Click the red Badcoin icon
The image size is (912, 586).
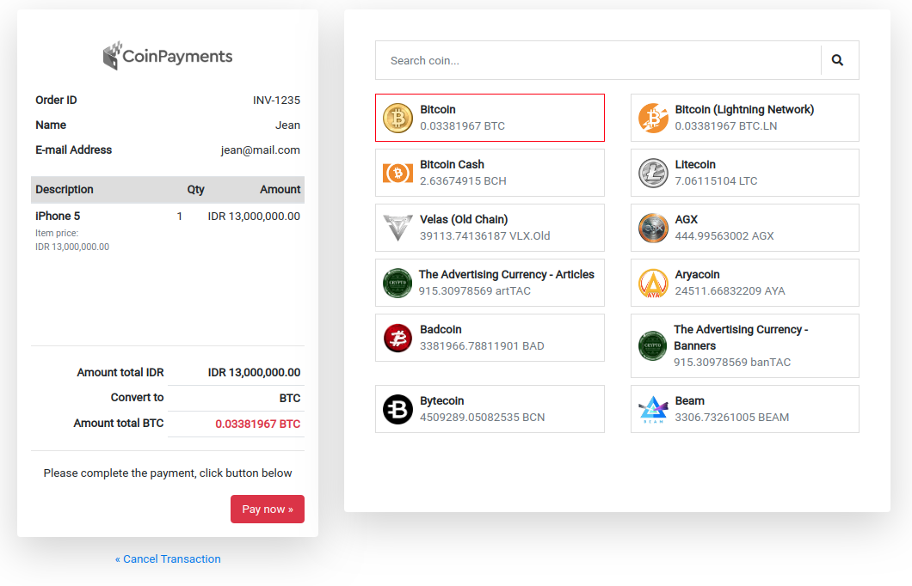(397, 338)
